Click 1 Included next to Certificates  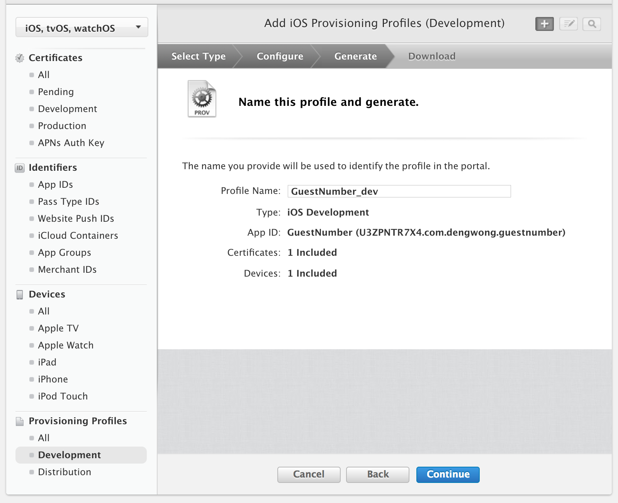point(312,253)
